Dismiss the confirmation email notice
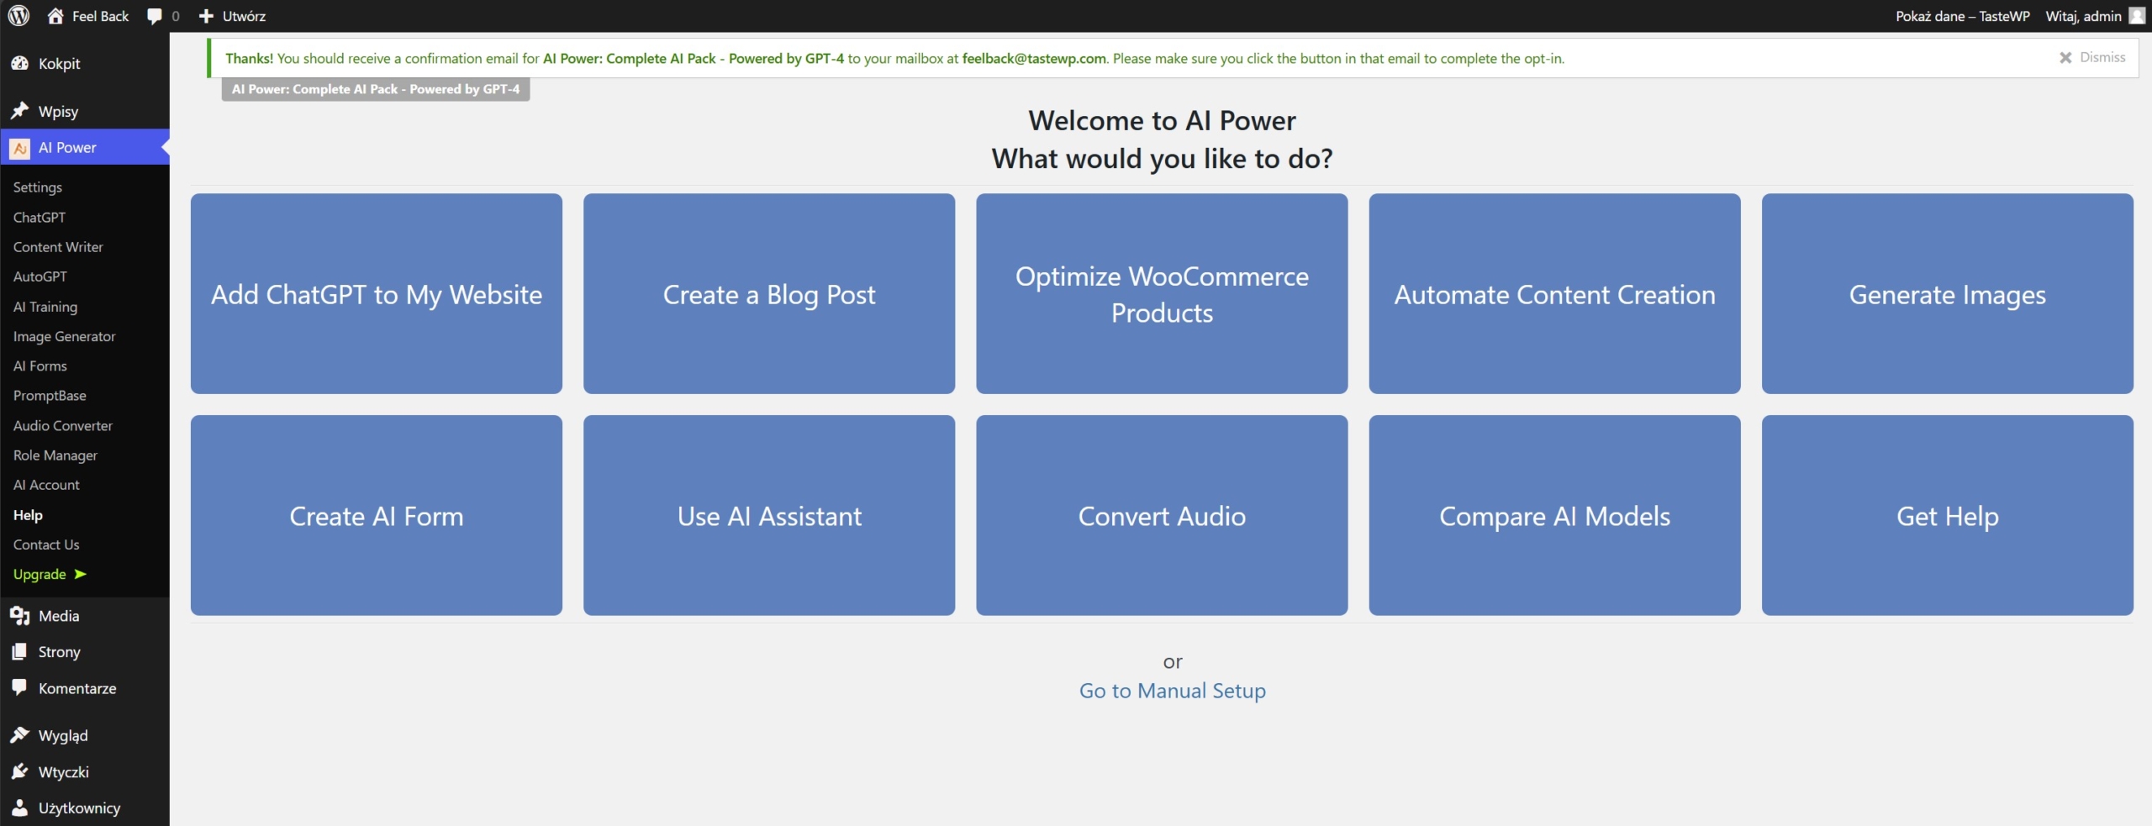 (x=2091, y=57)
